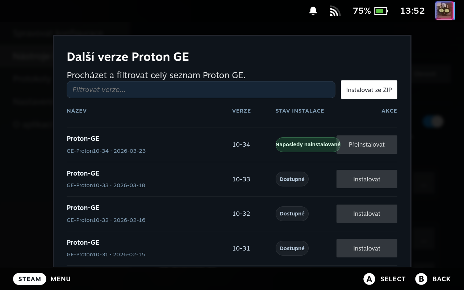This screenshot has width=464, height=290.
Task: Click the Naposledy nainstalované status badge
Action: click(x=308, y=144)
